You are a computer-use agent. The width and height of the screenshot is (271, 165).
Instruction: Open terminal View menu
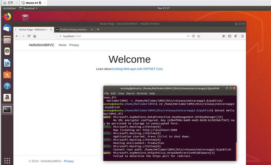click(121, 93)
